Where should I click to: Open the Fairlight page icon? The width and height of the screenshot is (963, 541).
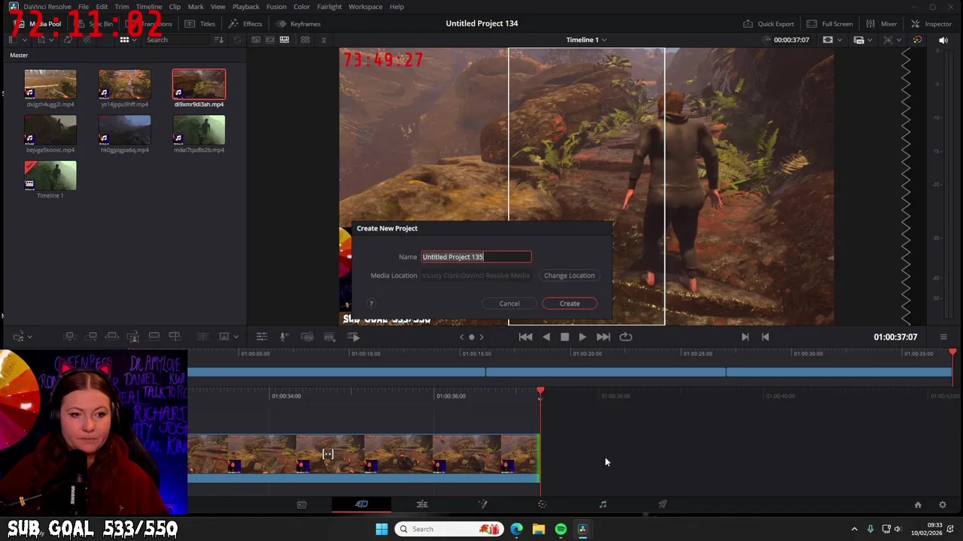[603, 504]
